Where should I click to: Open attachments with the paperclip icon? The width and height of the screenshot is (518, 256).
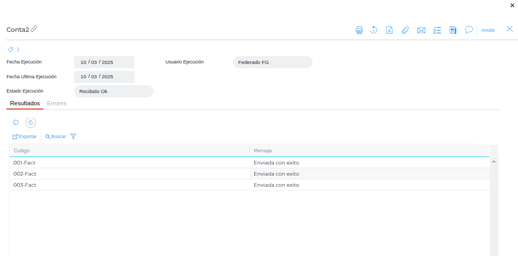pyautogui.click(x=405, y=30)
